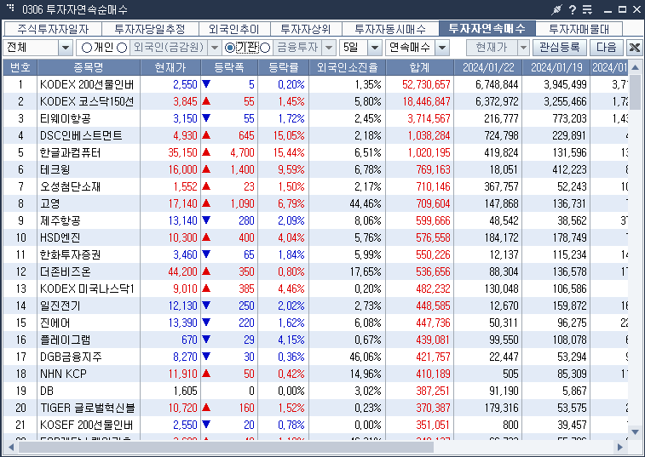Select the 일진전기 stock name

click(60, 306)
